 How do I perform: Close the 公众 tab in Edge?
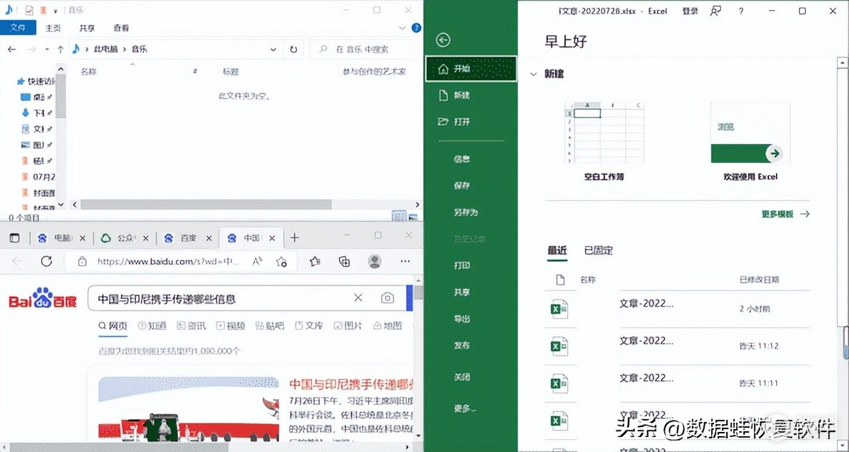pos(146,238)
